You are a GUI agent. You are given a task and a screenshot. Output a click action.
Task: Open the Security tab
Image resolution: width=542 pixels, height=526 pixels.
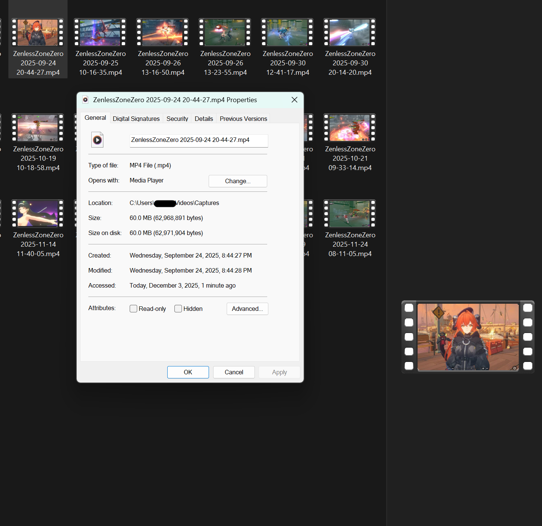(x=177, y=119)
